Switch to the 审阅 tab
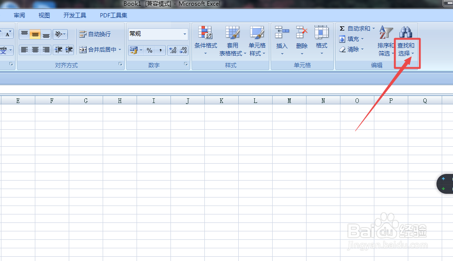This screenshot has width=453, height=261. 19,16
